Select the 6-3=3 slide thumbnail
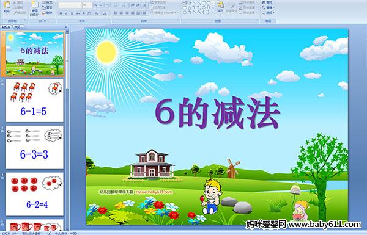The width and height of the screenshot is (367, 235). tap(34, 147)
